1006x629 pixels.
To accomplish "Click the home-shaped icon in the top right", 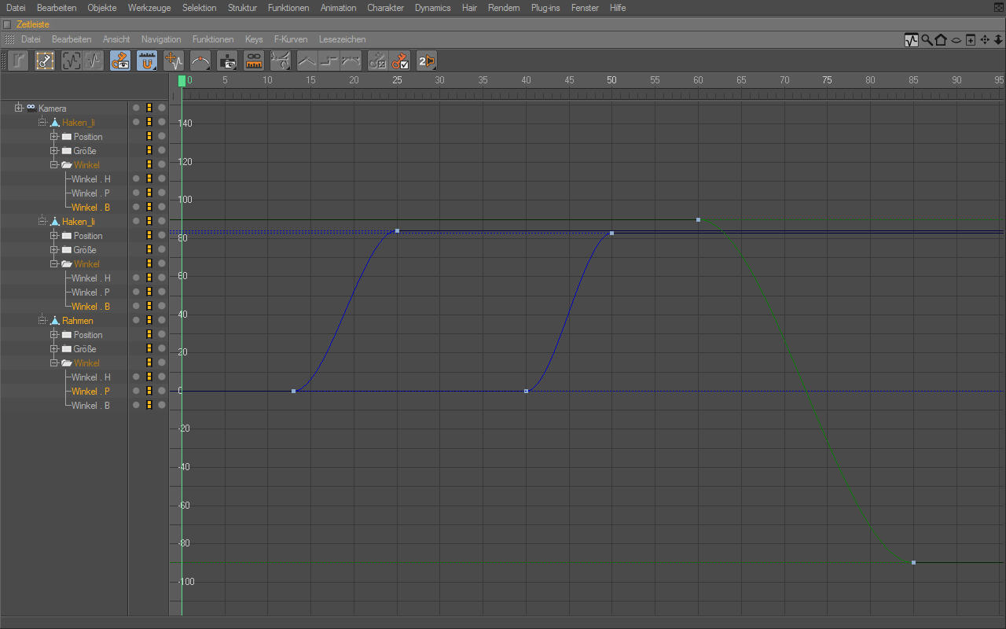I will (x=941, y=40).
